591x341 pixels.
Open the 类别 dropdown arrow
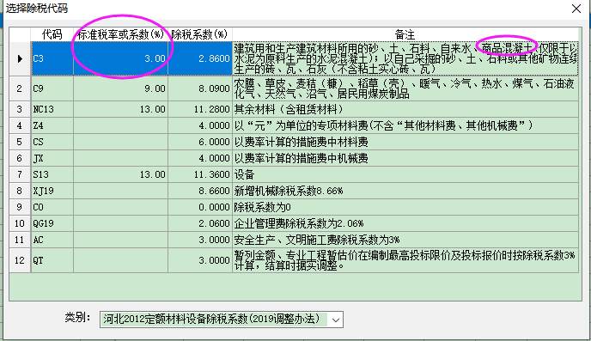[x=336, y=320]
